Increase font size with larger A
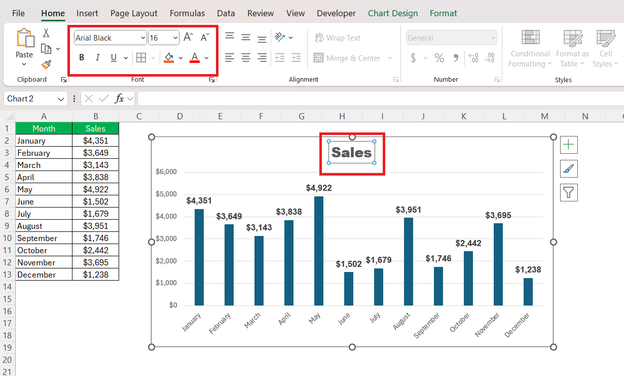This screenshot has width=624, height=376. [188, 37]
